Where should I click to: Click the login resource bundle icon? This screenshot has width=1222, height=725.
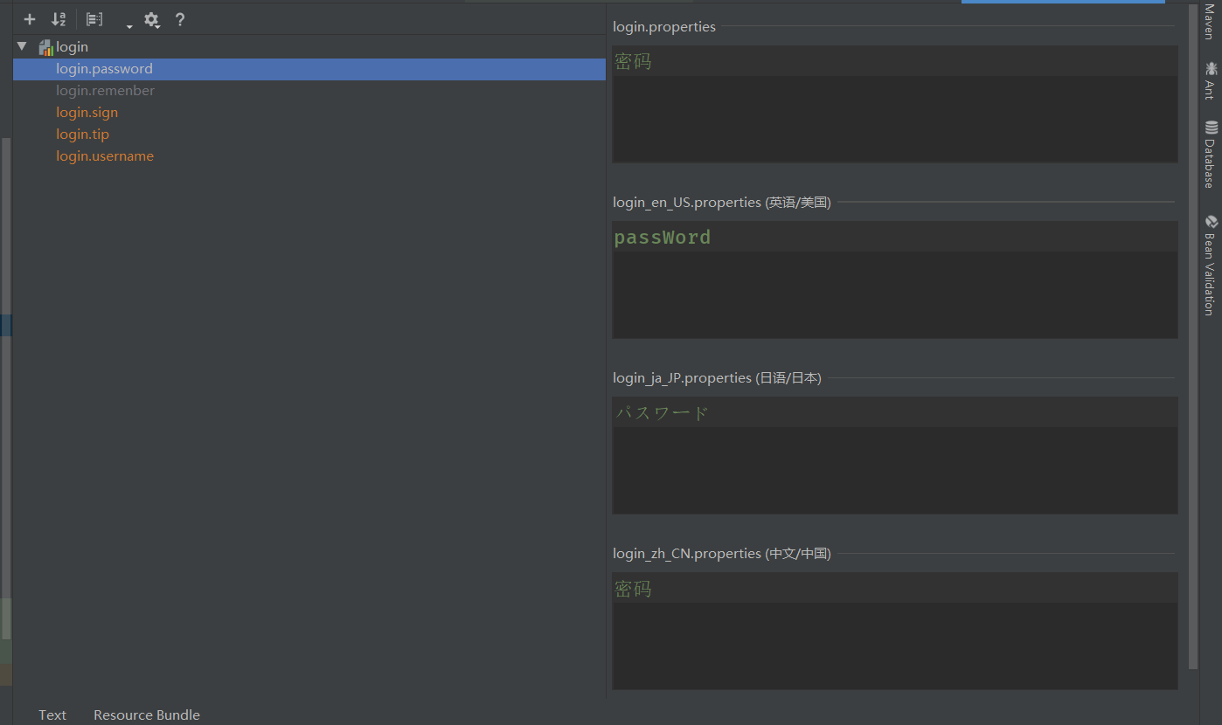point(46,47)
